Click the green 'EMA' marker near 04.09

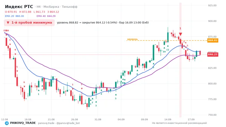click(x=123, y=83)
